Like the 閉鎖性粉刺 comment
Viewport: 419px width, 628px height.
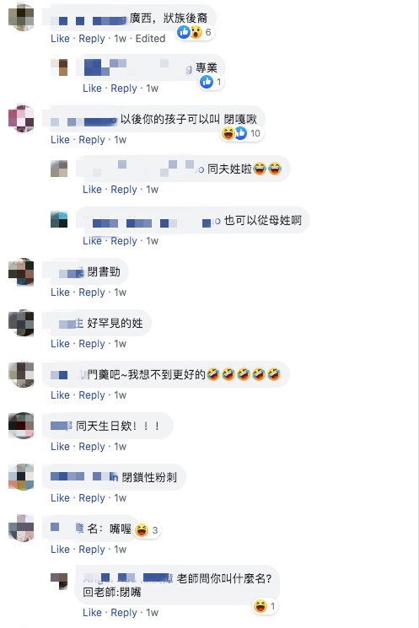click(x=60, y=498)
